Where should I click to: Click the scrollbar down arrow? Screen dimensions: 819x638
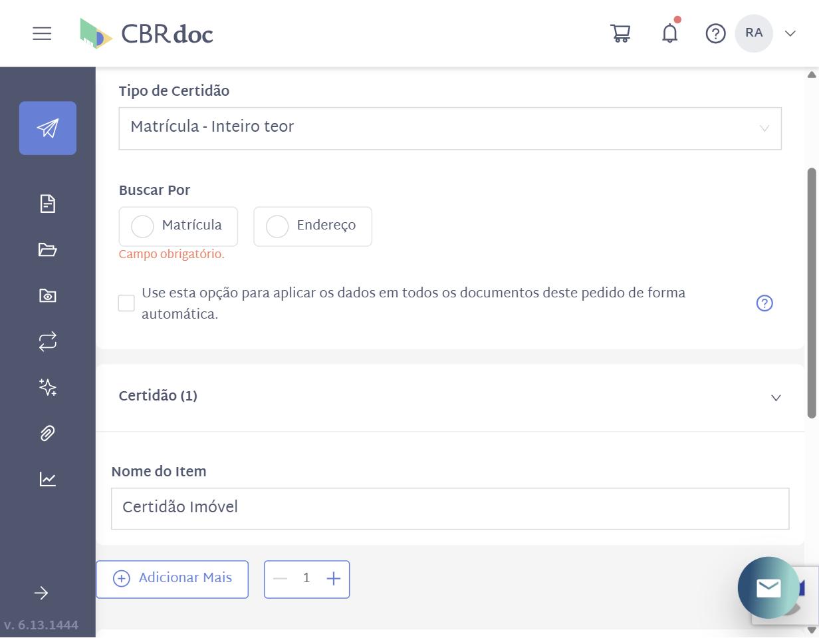click(811, 630)
